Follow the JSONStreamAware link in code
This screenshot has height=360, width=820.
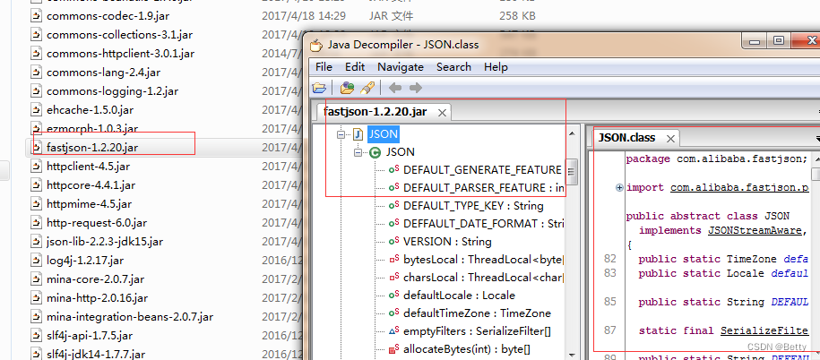click(x=754, y=230)
